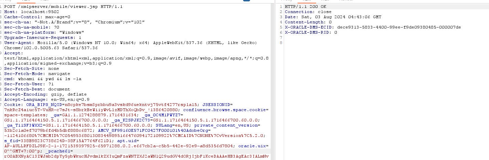Viewport: 489px width, 160px height.
Task: Select the Accept-Encoding: gzip, deflate header
Action: [x=45, y=94]
